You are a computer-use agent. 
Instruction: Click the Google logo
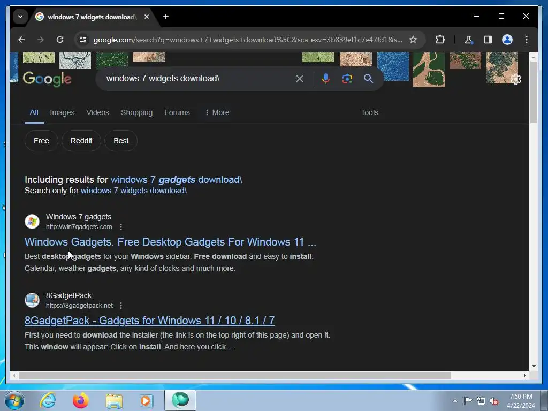click(47, 79)
